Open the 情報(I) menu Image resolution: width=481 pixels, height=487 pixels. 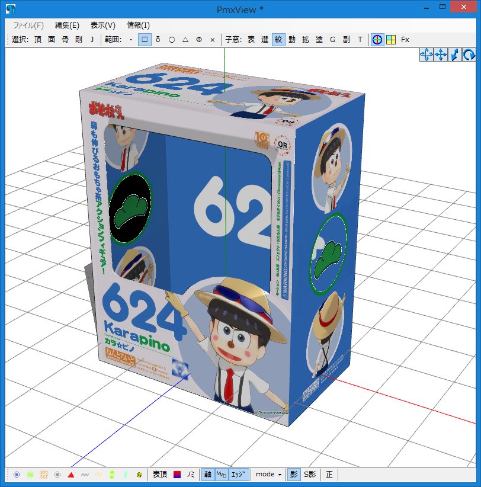click(138, 25)
